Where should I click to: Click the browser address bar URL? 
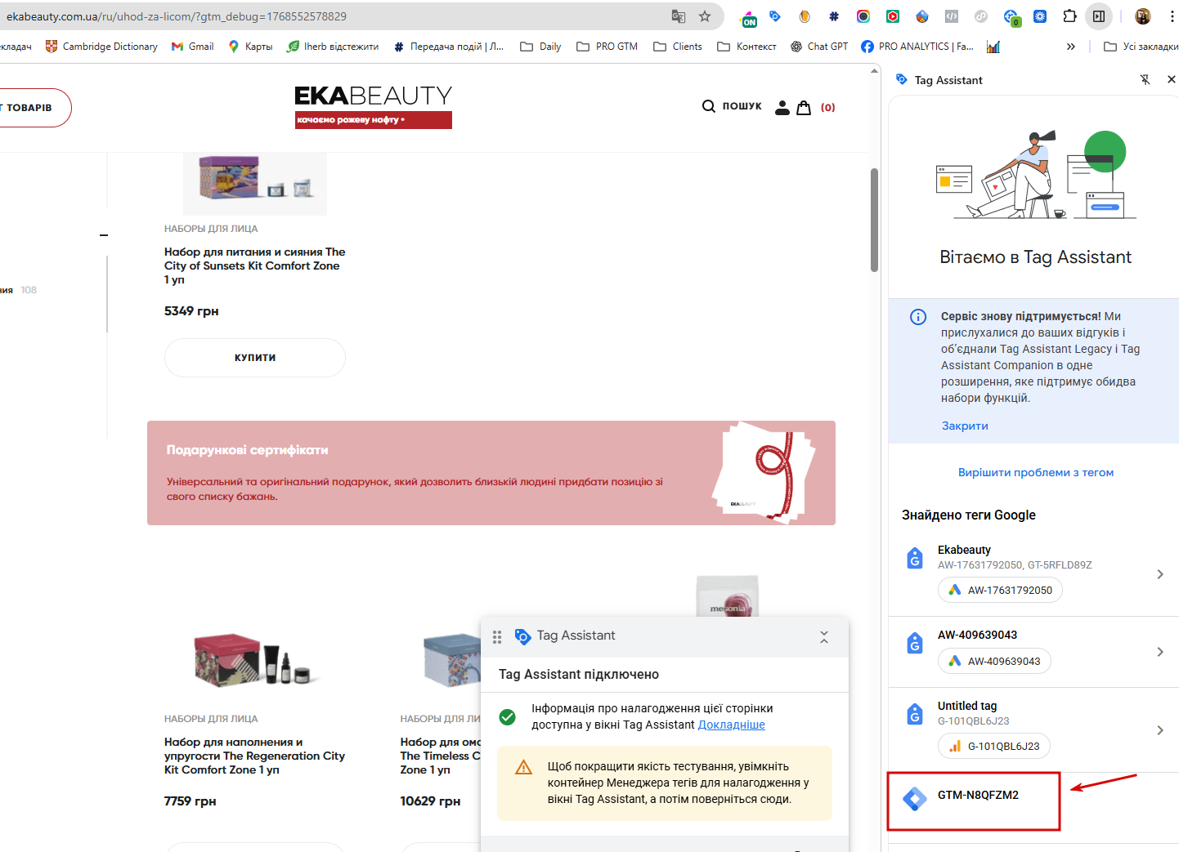point(177,16)
